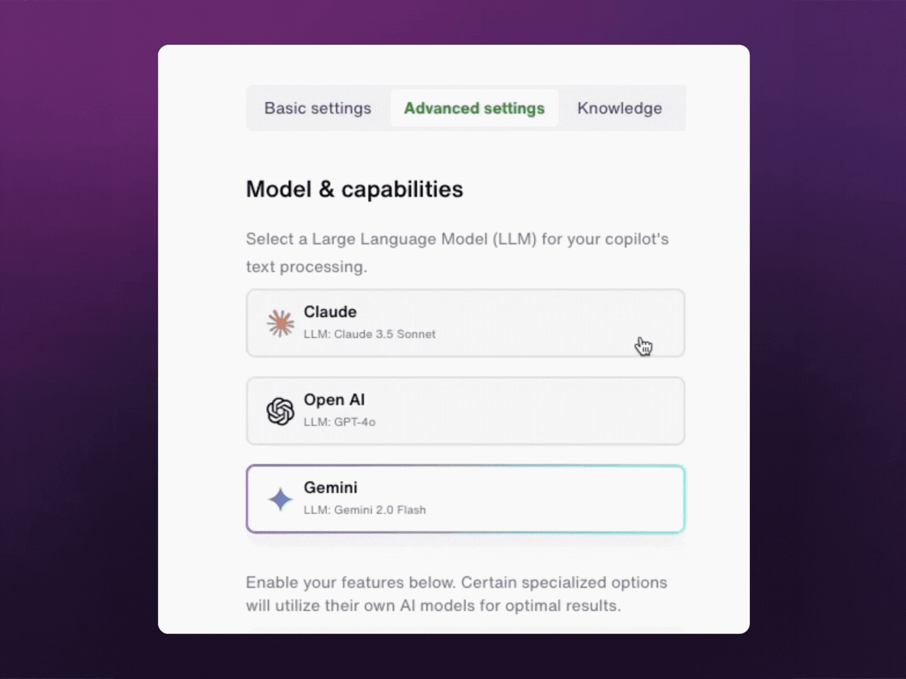Click the "Claude" model name label

[330, 312]
